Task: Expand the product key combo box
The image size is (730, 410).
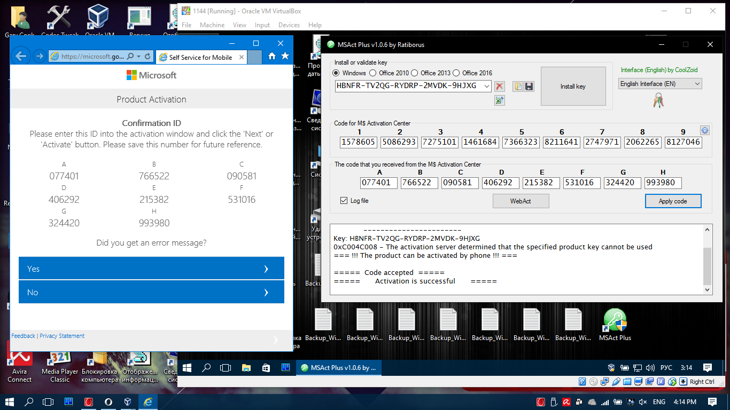Action: [486, 86]
